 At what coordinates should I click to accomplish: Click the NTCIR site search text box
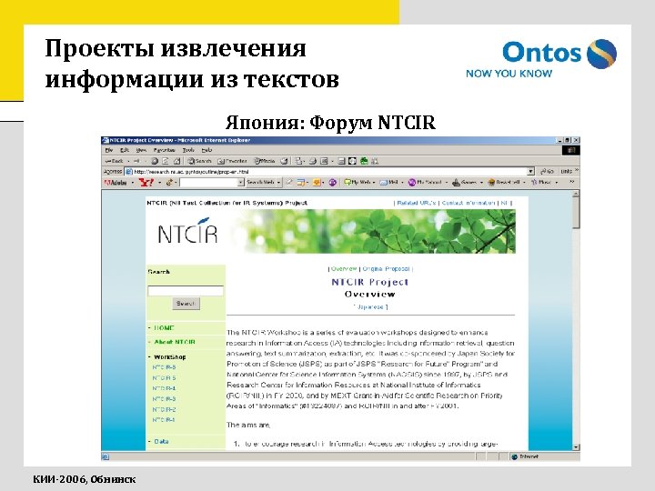click(x=186, y=291)
